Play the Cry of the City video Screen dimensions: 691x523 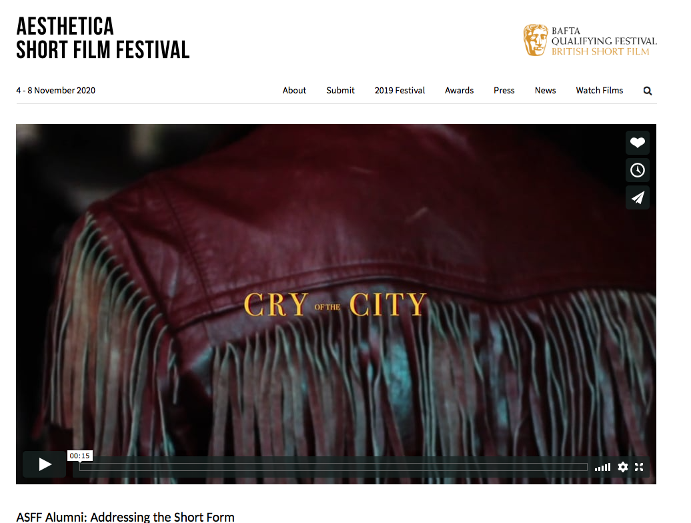click(45, 464)
